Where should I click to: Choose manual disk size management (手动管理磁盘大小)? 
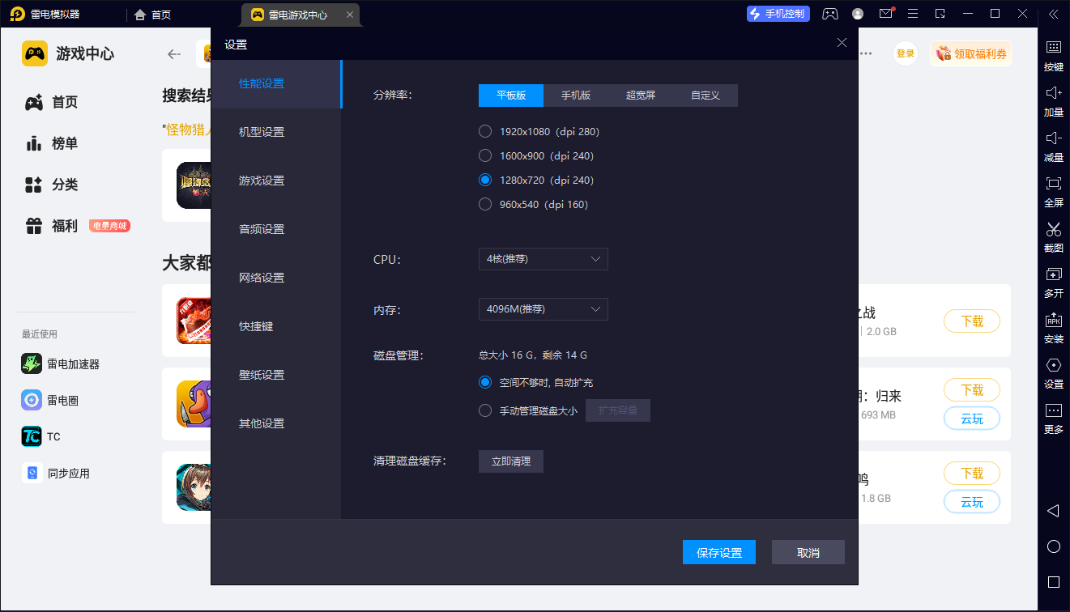[x=485, y=410]
